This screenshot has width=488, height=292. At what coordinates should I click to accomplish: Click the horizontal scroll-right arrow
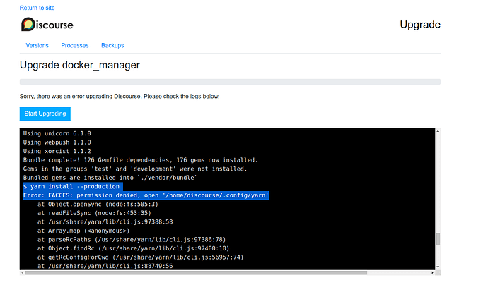tap(432, 273)
